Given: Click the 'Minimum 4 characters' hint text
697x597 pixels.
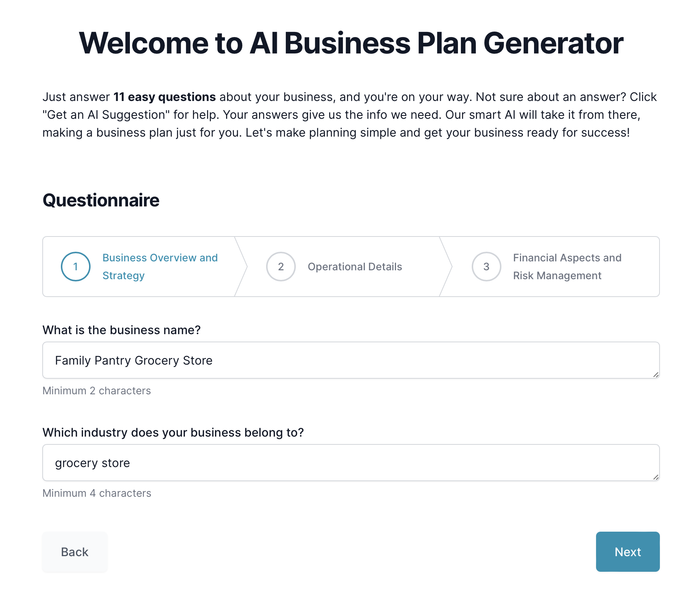Looking at the screenshot, I should pyautogui.click(x=96, y=493).
